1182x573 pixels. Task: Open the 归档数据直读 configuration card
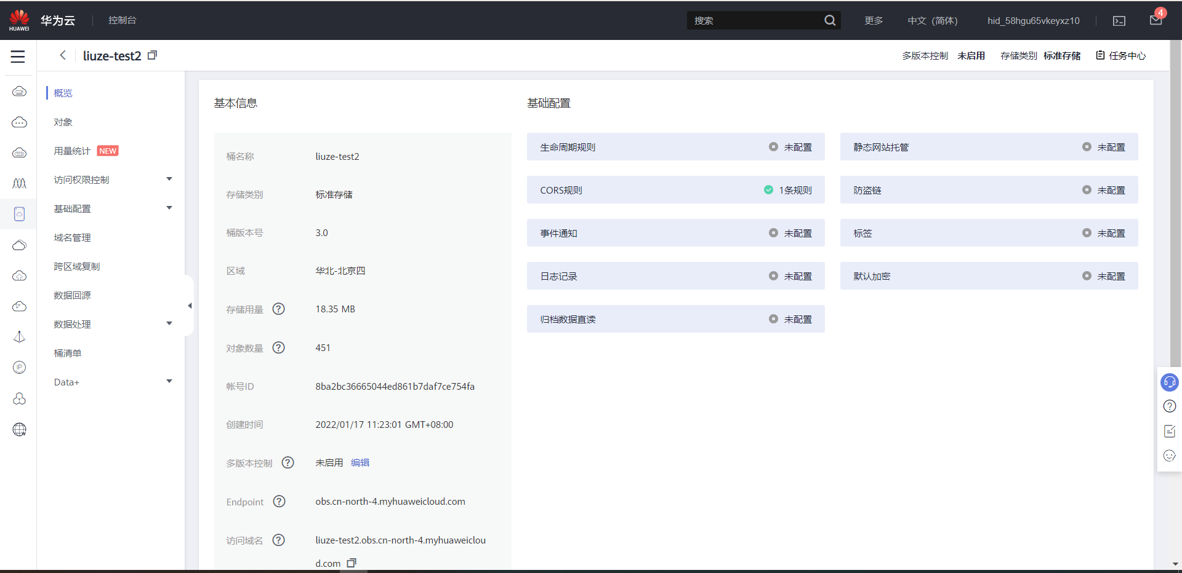coord(675,319)
